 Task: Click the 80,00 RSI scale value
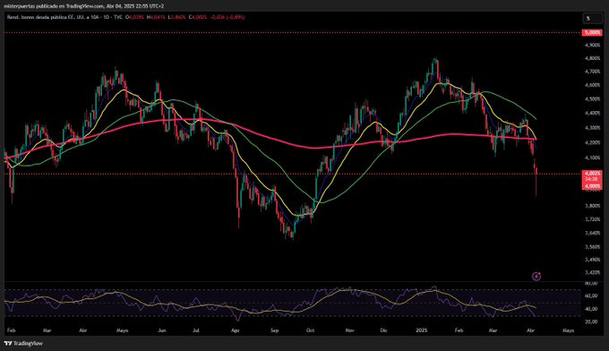coord(591,284)
